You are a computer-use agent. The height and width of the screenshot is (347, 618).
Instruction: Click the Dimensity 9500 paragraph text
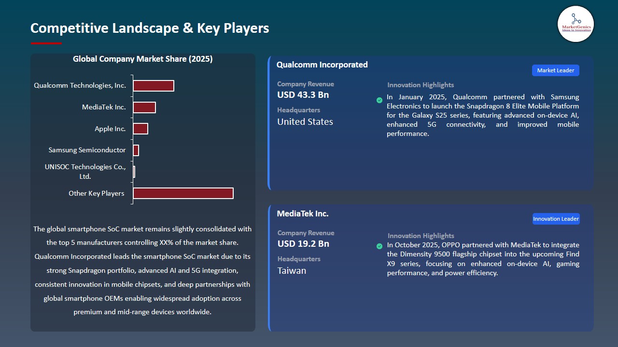point(483,259)
